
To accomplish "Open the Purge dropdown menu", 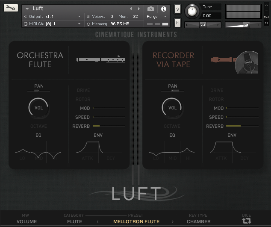I will pos(156,17).
